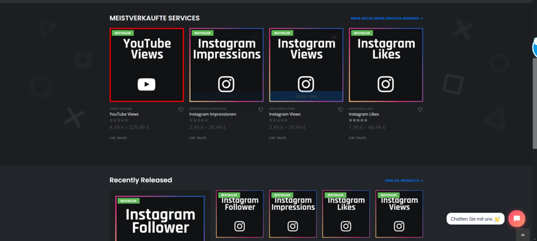The width and height of the screenshot is (537, 241).
Task: Click wishlist heart for Instagram Impressionen
Action: [261, 109]
